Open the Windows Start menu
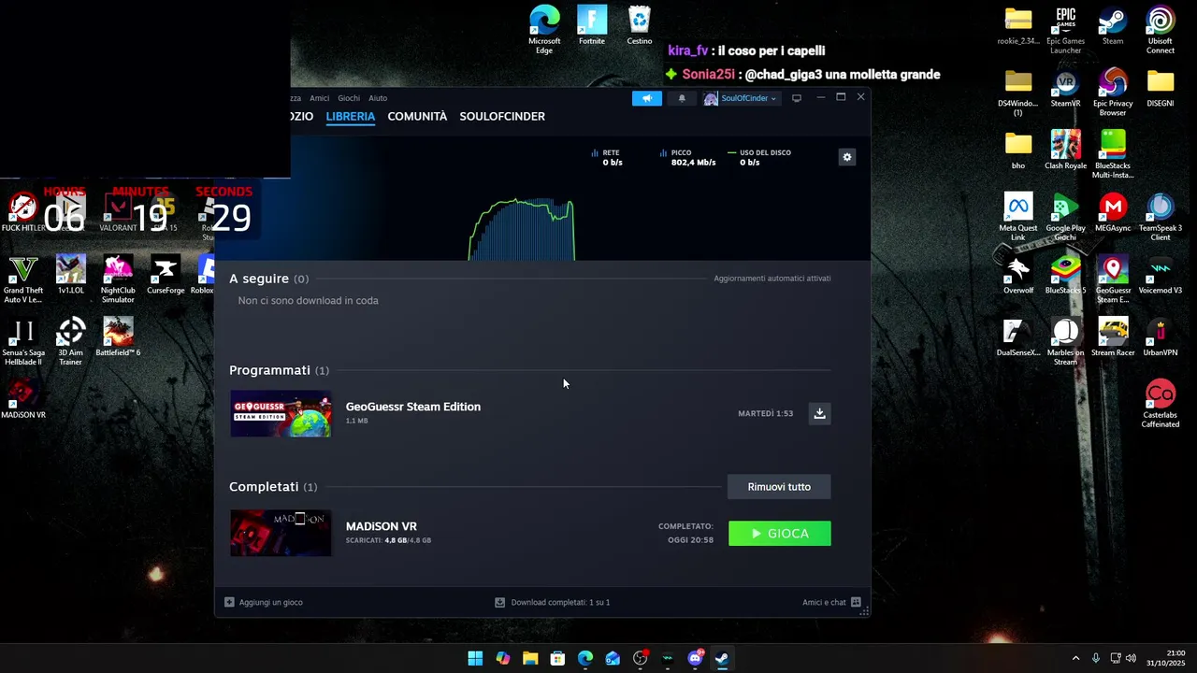This screenshot has width=1197, height=673. click(475, 658)
